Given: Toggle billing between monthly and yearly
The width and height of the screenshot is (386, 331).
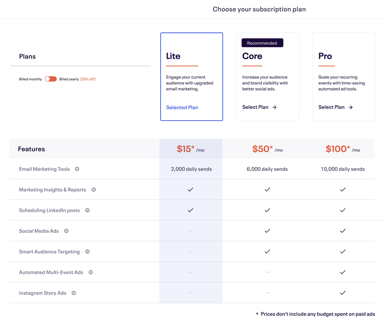Looking at the screenshot, I should tap(51, 79).
